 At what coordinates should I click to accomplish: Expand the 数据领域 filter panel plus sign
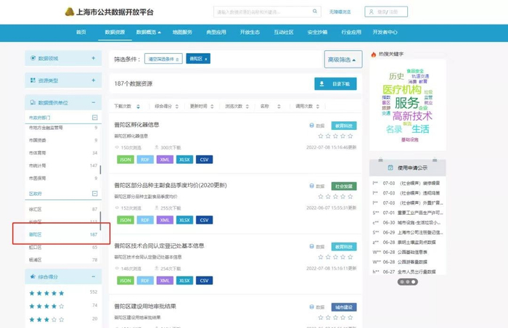tap(94, 58)
